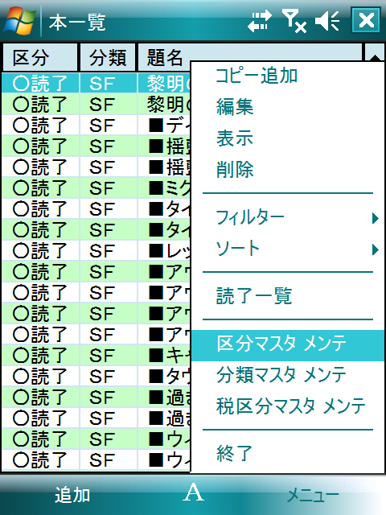Tap the 追加 softkey button
The image size is (386, 515).
[x=72, y=495]
